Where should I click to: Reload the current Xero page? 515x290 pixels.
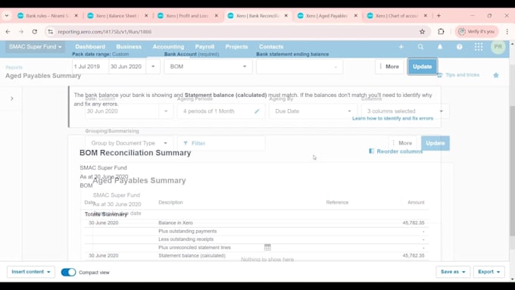[x=35, y=32]
